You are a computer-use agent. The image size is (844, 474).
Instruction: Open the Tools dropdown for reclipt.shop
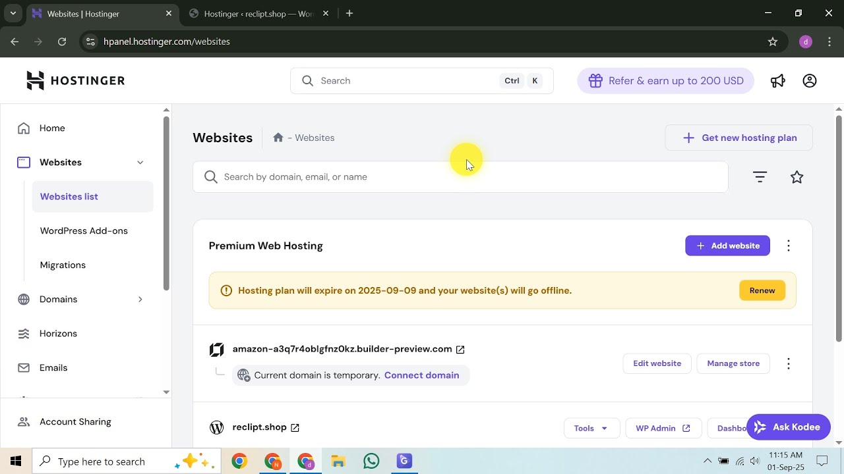591,428
